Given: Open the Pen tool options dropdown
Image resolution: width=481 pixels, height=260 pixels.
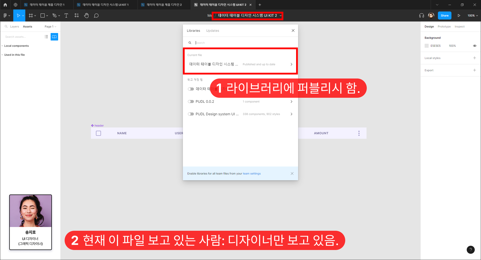Looking at the screenshot, I should pyautogui.click(x=59, y=15).
